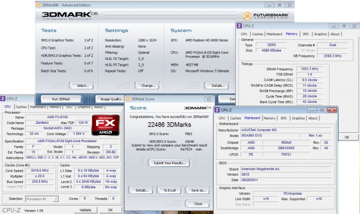Maximize the 3DMark06 main window
This screenshot has width=360, height=214.
click(x=279, y=5)
